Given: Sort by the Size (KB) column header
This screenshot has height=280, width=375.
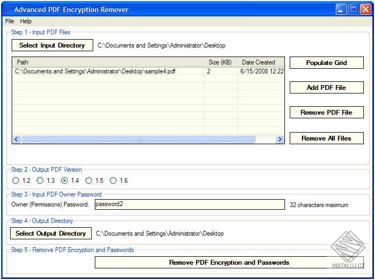Looking at the screenshot, I should click(220, 62).
